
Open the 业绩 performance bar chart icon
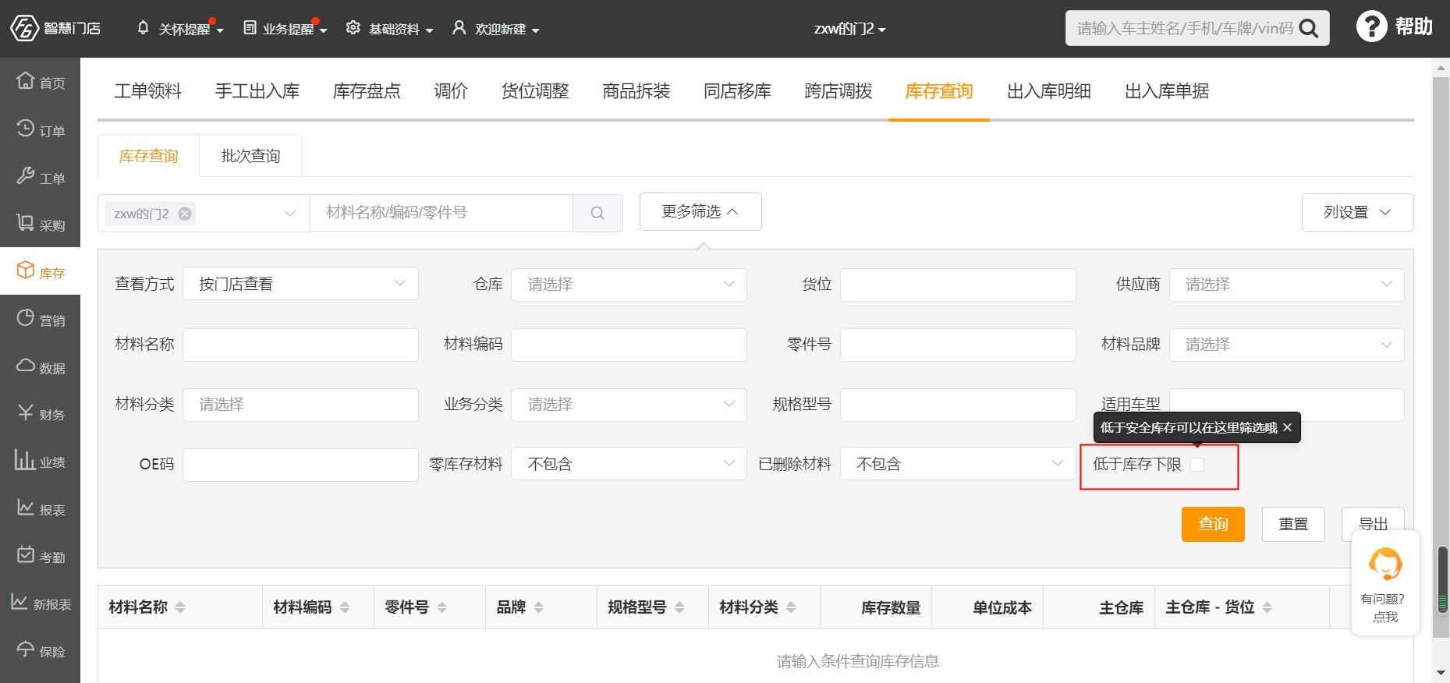pos(25,459)
